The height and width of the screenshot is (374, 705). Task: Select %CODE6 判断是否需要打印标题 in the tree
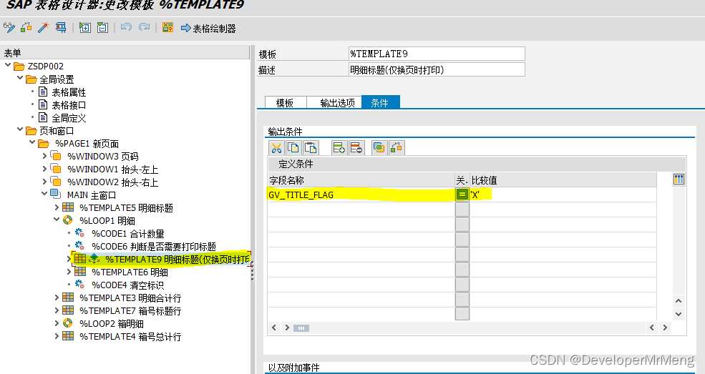tap(154, 246)
